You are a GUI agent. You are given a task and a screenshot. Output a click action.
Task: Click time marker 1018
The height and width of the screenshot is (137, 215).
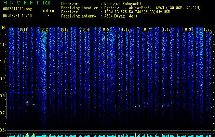pos(166,29)
